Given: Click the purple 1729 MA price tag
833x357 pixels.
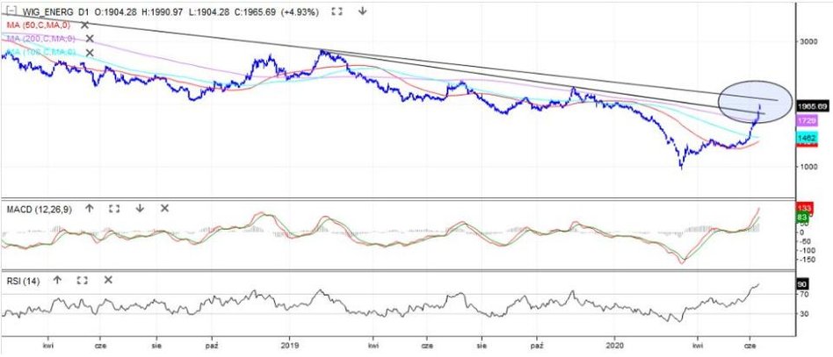Looking at the screenshot, I should 808,118.
